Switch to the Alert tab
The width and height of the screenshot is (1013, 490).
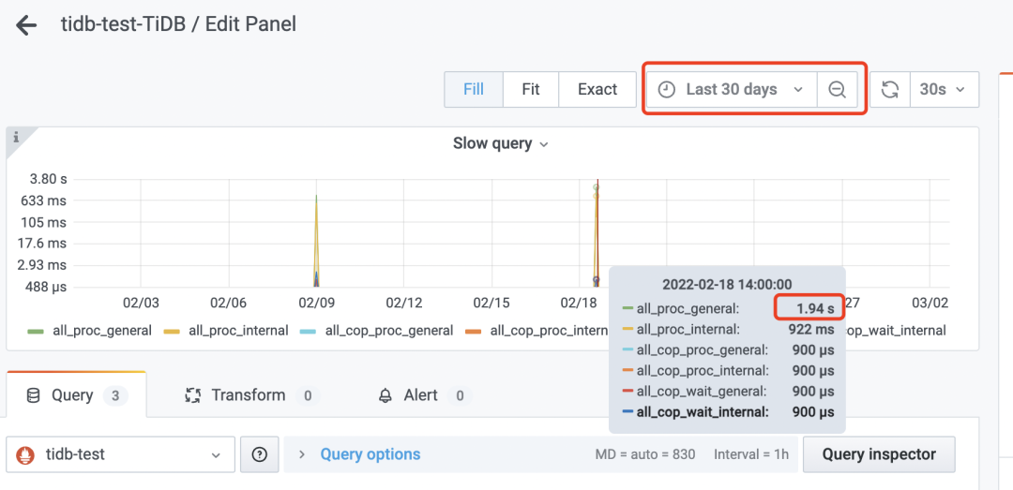(x=421, y=395)
